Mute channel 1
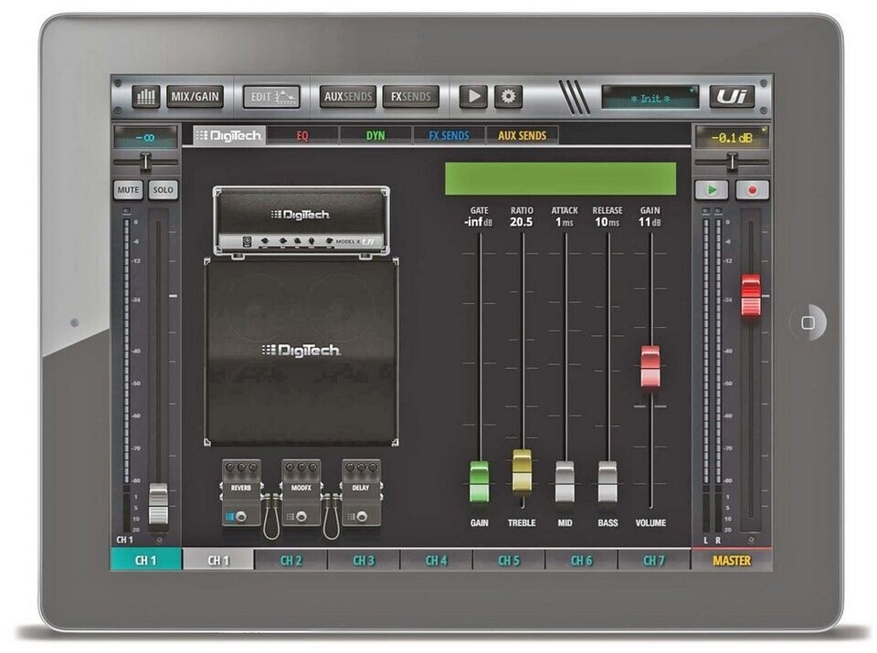 pyautogui.click(x=128, y=190)
